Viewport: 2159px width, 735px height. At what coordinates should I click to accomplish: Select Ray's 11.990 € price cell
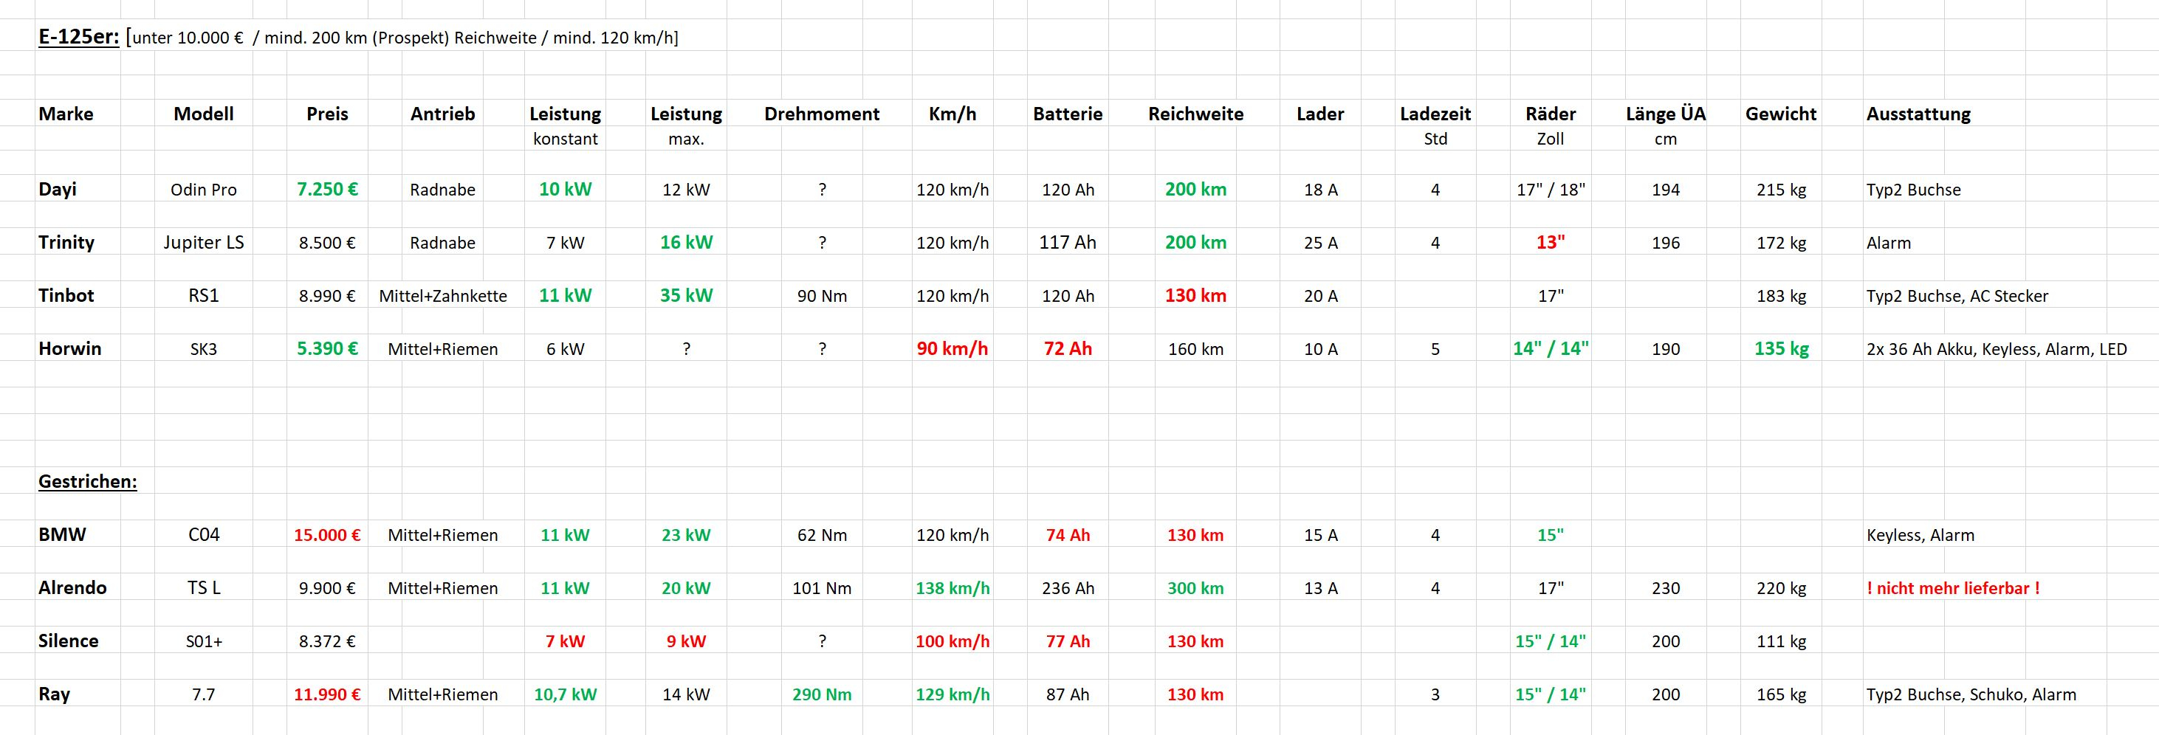tap(327, 694)
